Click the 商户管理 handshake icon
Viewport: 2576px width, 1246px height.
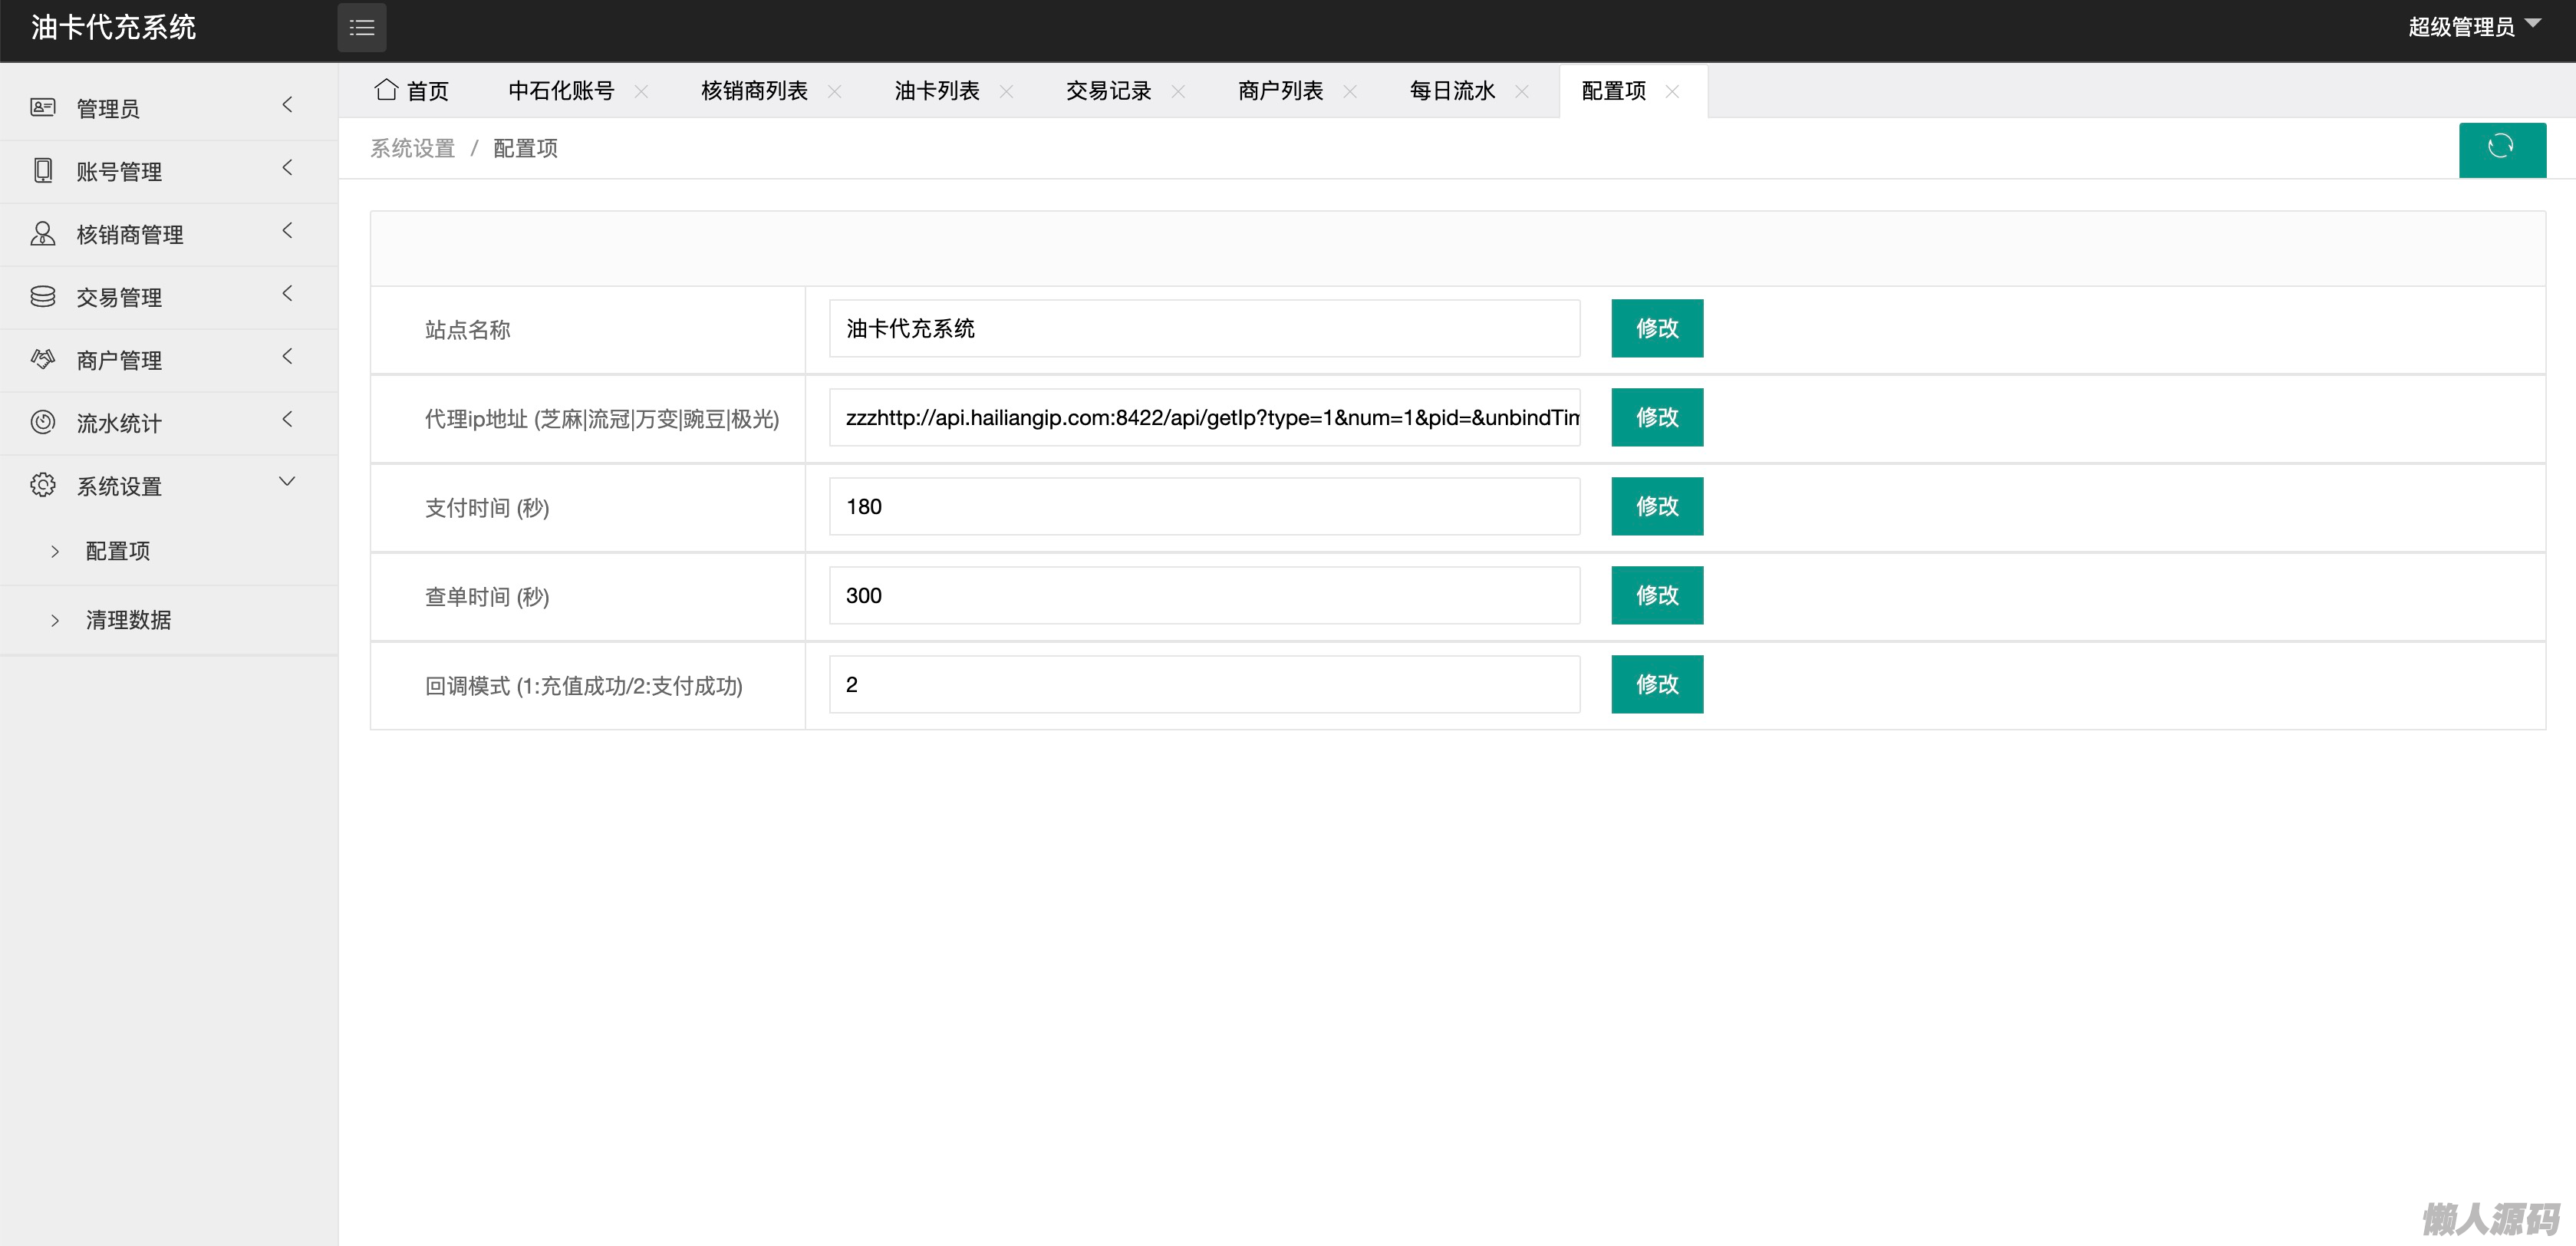click(x=43, y=359)
